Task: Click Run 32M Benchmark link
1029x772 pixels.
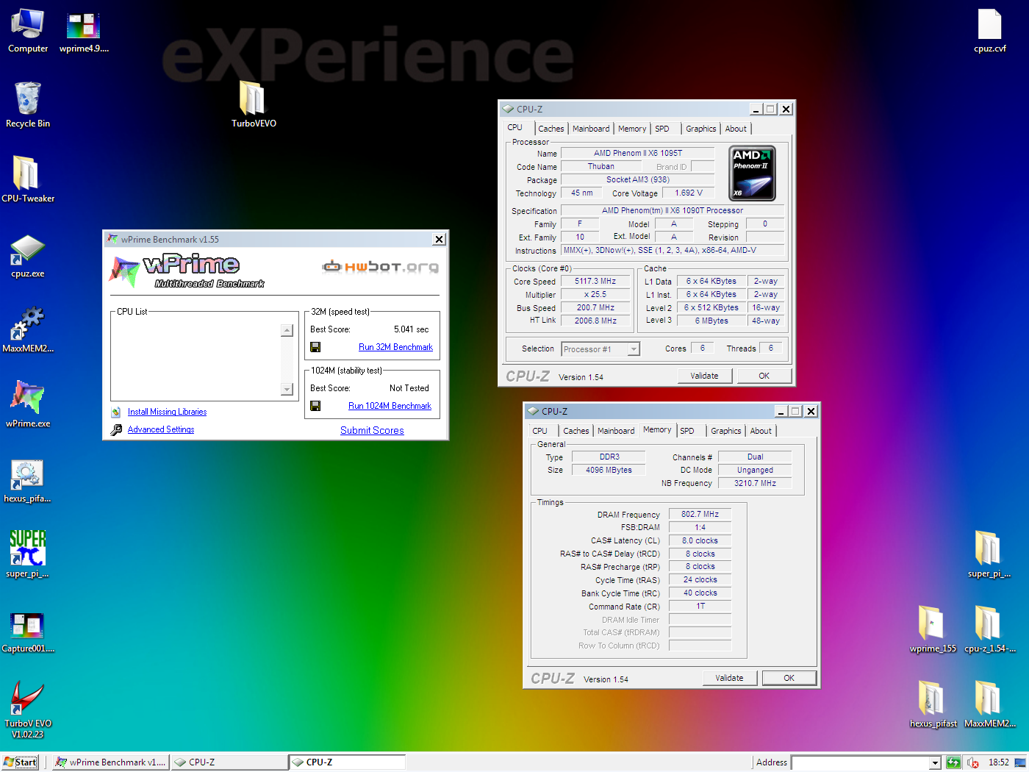Action: (395, 347)
